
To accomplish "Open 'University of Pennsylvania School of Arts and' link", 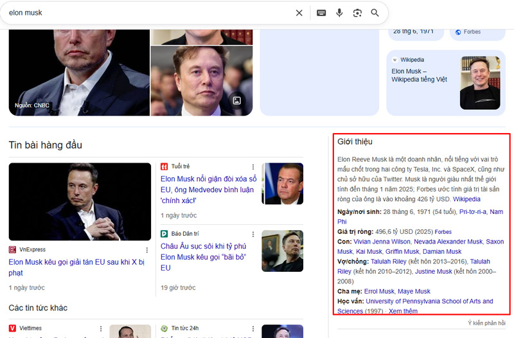I will tap(429, 301).
